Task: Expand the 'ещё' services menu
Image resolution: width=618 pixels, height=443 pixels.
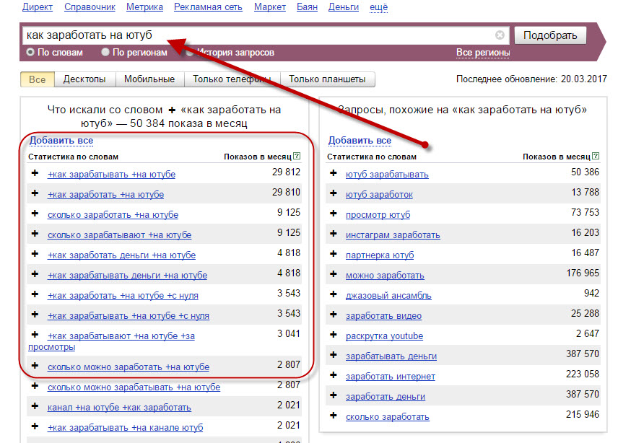Action: click(x=379, y=7)
